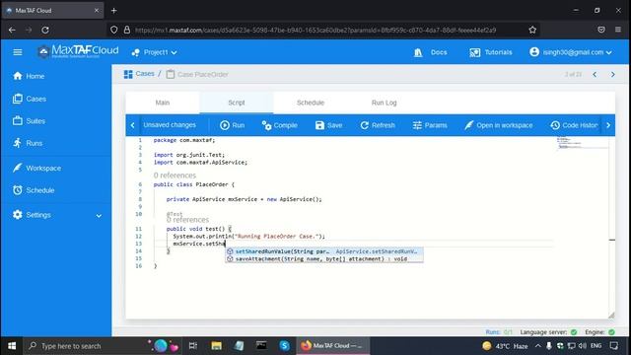631x355 pixels.
Task: Open the Firefox application menu
Action: 618,30
